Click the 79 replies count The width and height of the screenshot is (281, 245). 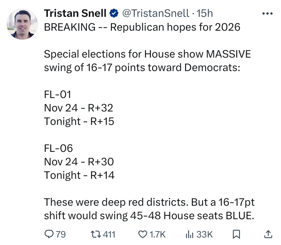(61, 234)
